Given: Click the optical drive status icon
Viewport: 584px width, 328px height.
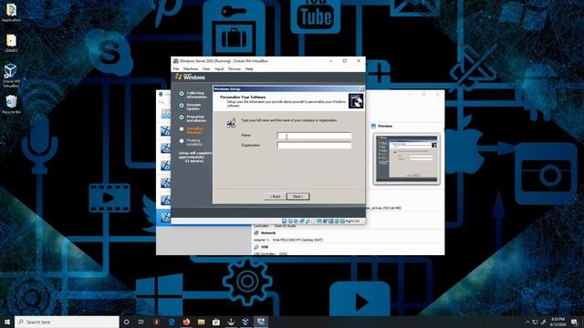Looking at the screenshot, I should pyautogui.click(x=290, y=221).
